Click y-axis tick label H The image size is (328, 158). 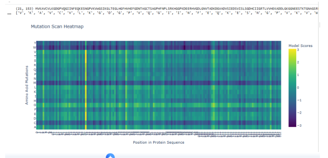coord(35,101)
